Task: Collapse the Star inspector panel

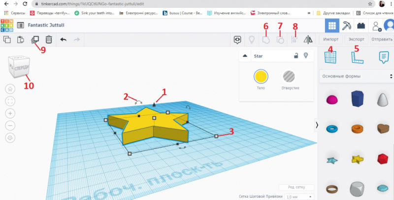Action: pos(245,56)
